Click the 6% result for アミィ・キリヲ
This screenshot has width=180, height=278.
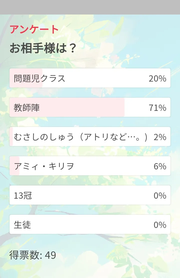coord(160,166)
